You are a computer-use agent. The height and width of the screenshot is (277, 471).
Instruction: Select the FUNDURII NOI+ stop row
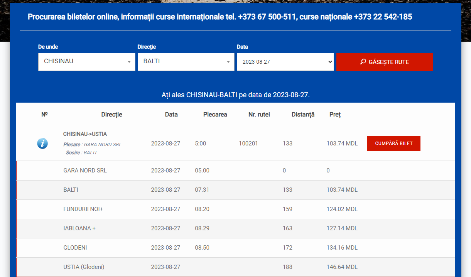(236, 209)
